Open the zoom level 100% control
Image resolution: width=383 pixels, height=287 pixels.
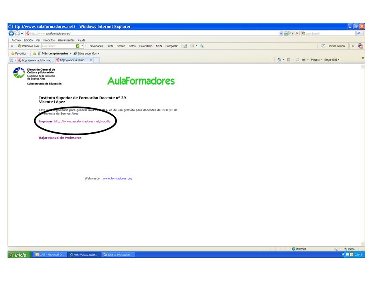(x=352, y=249)
